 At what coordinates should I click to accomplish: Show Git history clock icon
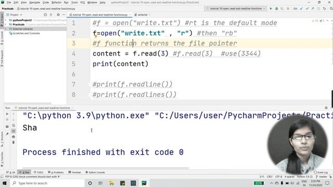click(x=318, y=9)
